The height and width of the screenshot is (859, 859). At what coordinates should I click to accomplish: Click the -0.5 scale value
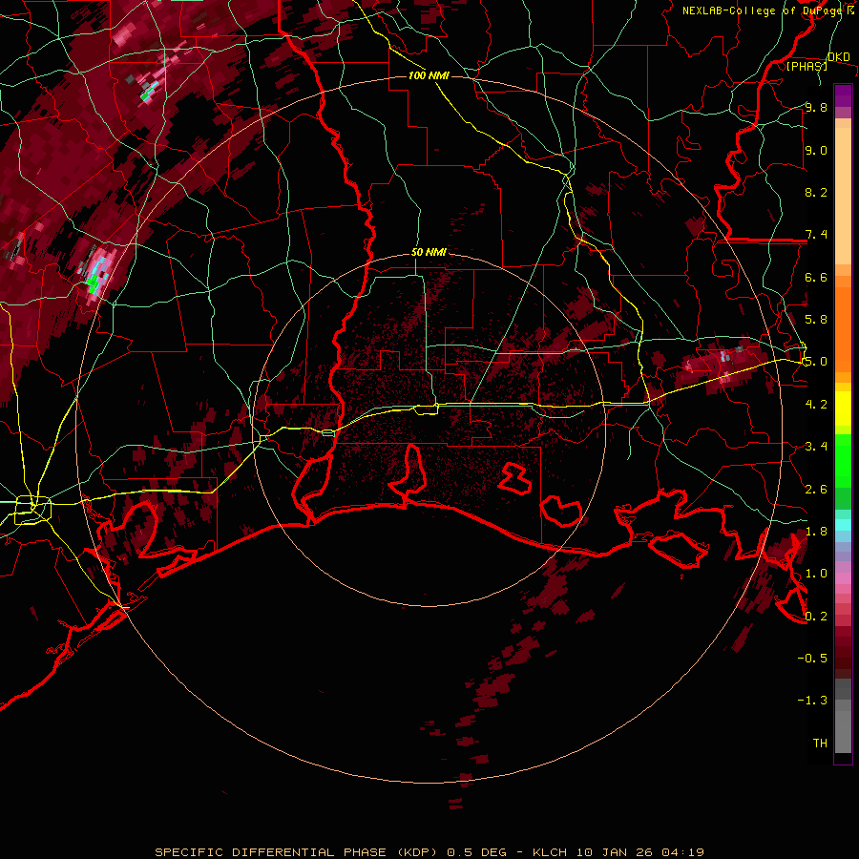click(x=812, y=659)
